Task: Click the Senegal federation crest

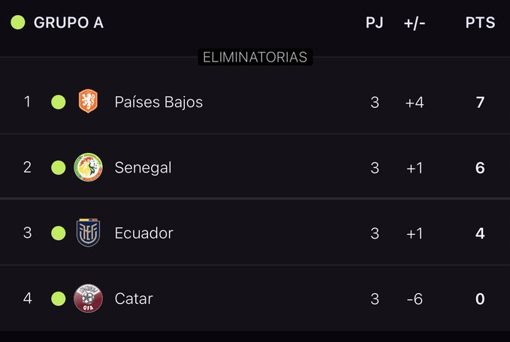Action: click(88, 167)
